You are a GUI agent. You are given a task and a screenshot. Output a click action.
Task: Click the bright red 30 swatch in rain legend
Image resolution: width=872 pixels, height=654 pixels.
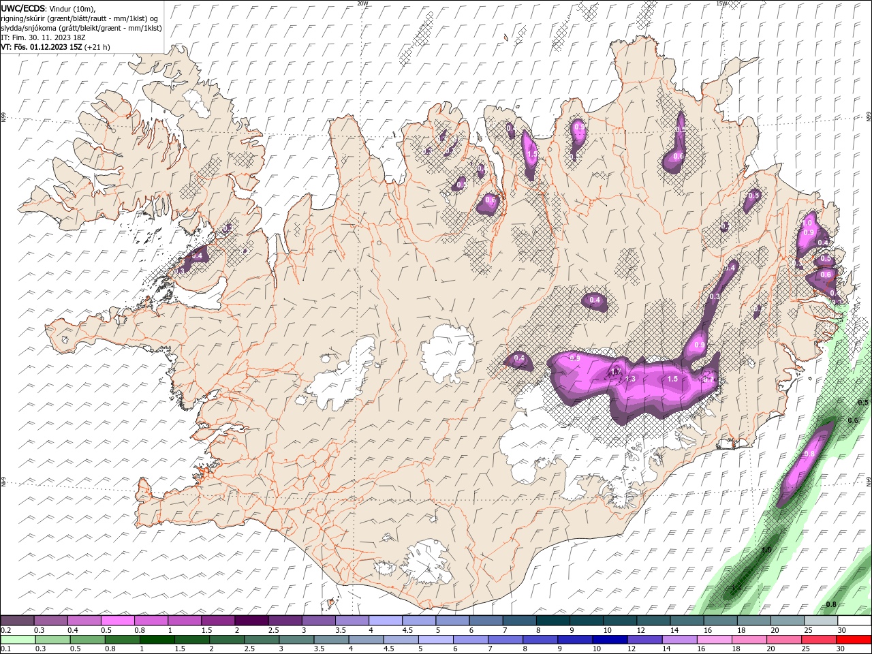point(854,640)
